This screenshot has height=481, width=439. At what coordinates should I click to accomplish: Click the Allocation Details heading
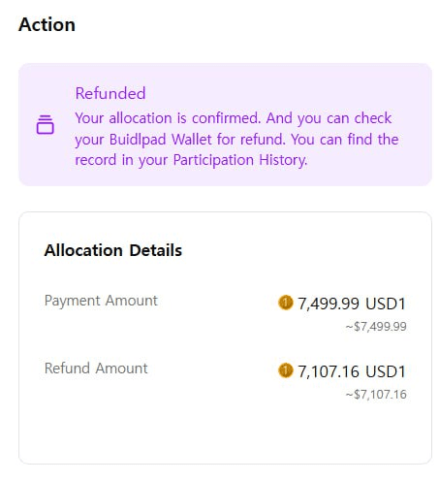(113, 250)
